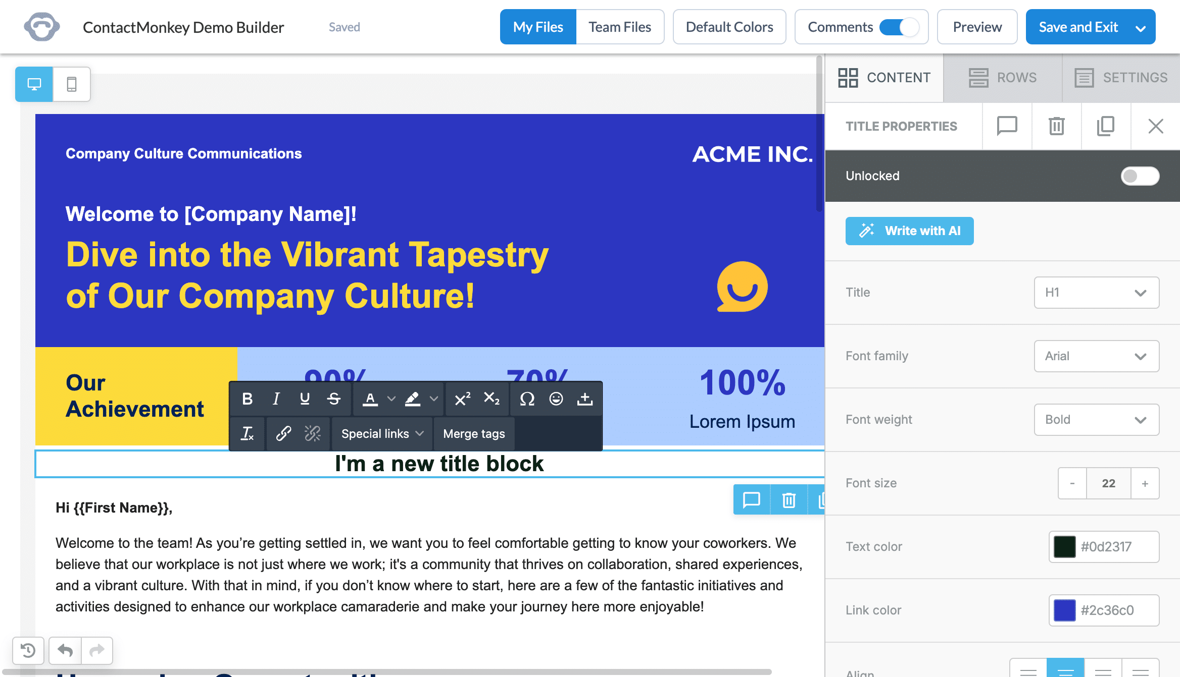
Task: Select the italic formatting icon
Action: click(x=276, y=399)
